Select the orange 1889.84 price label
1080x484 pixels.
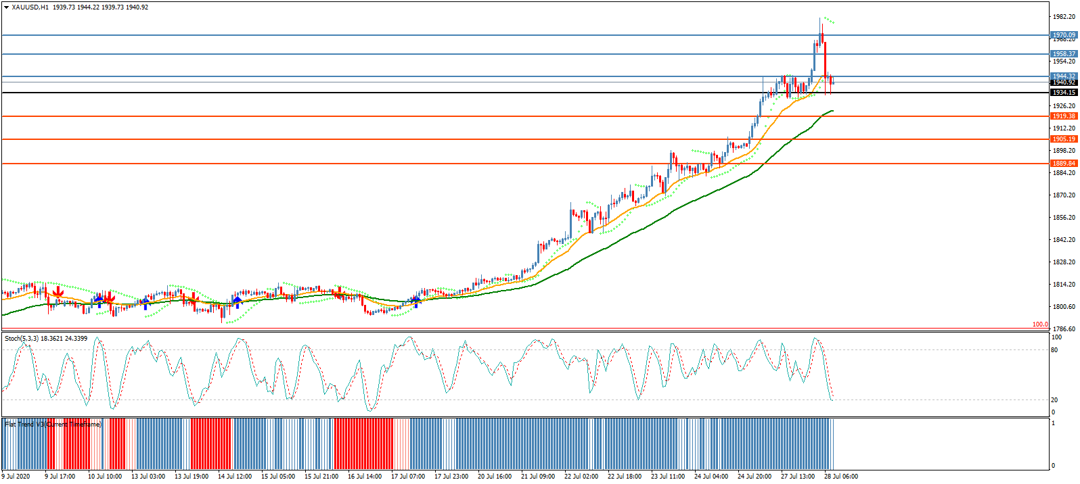[x=1063, y=164]
